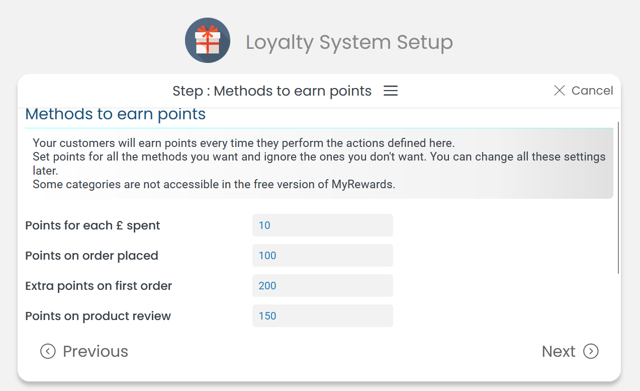The image size is (640, 391).
Task: Click the Loyalty System Setup heading
Action: (x=348, y=42)
